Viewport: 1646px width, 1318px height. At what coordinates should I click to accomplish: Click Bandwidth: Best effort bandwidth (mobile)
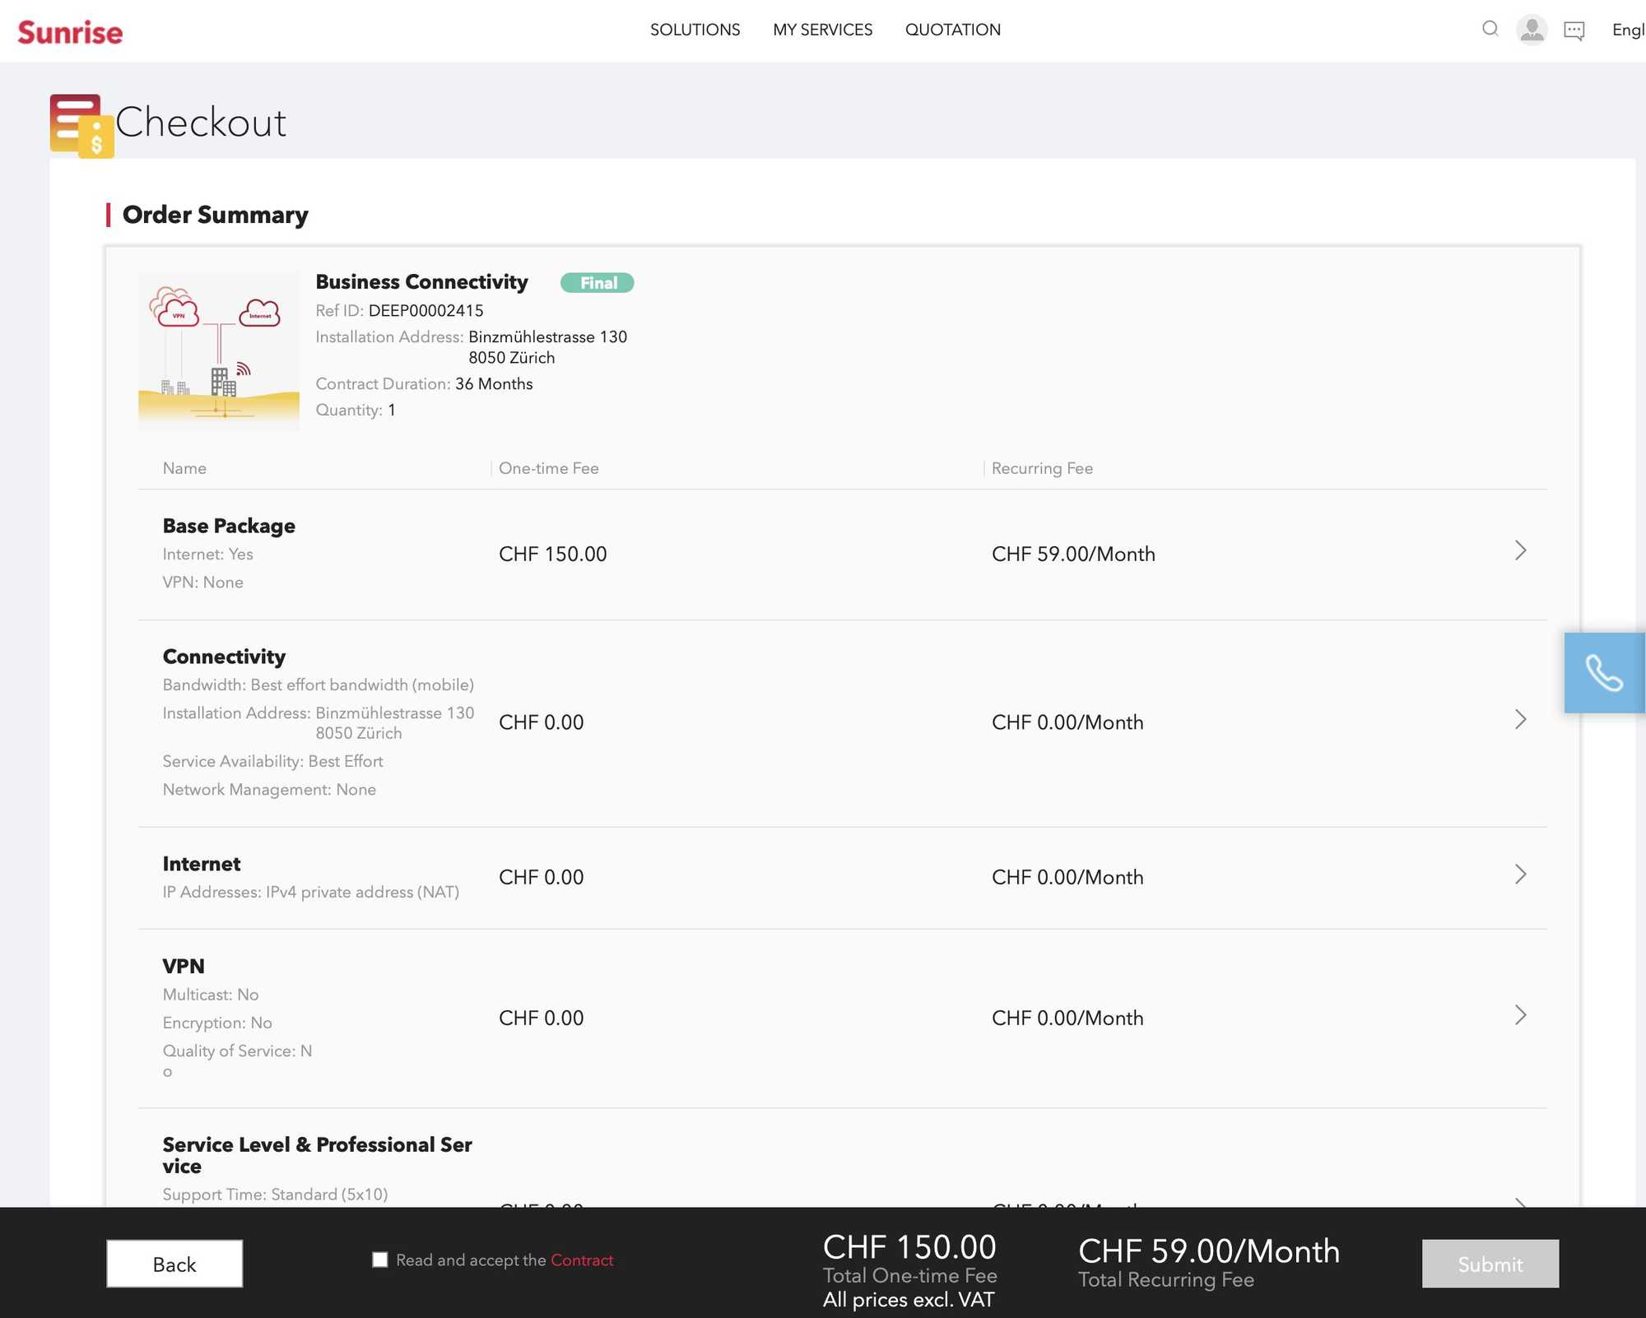point(318,685)
